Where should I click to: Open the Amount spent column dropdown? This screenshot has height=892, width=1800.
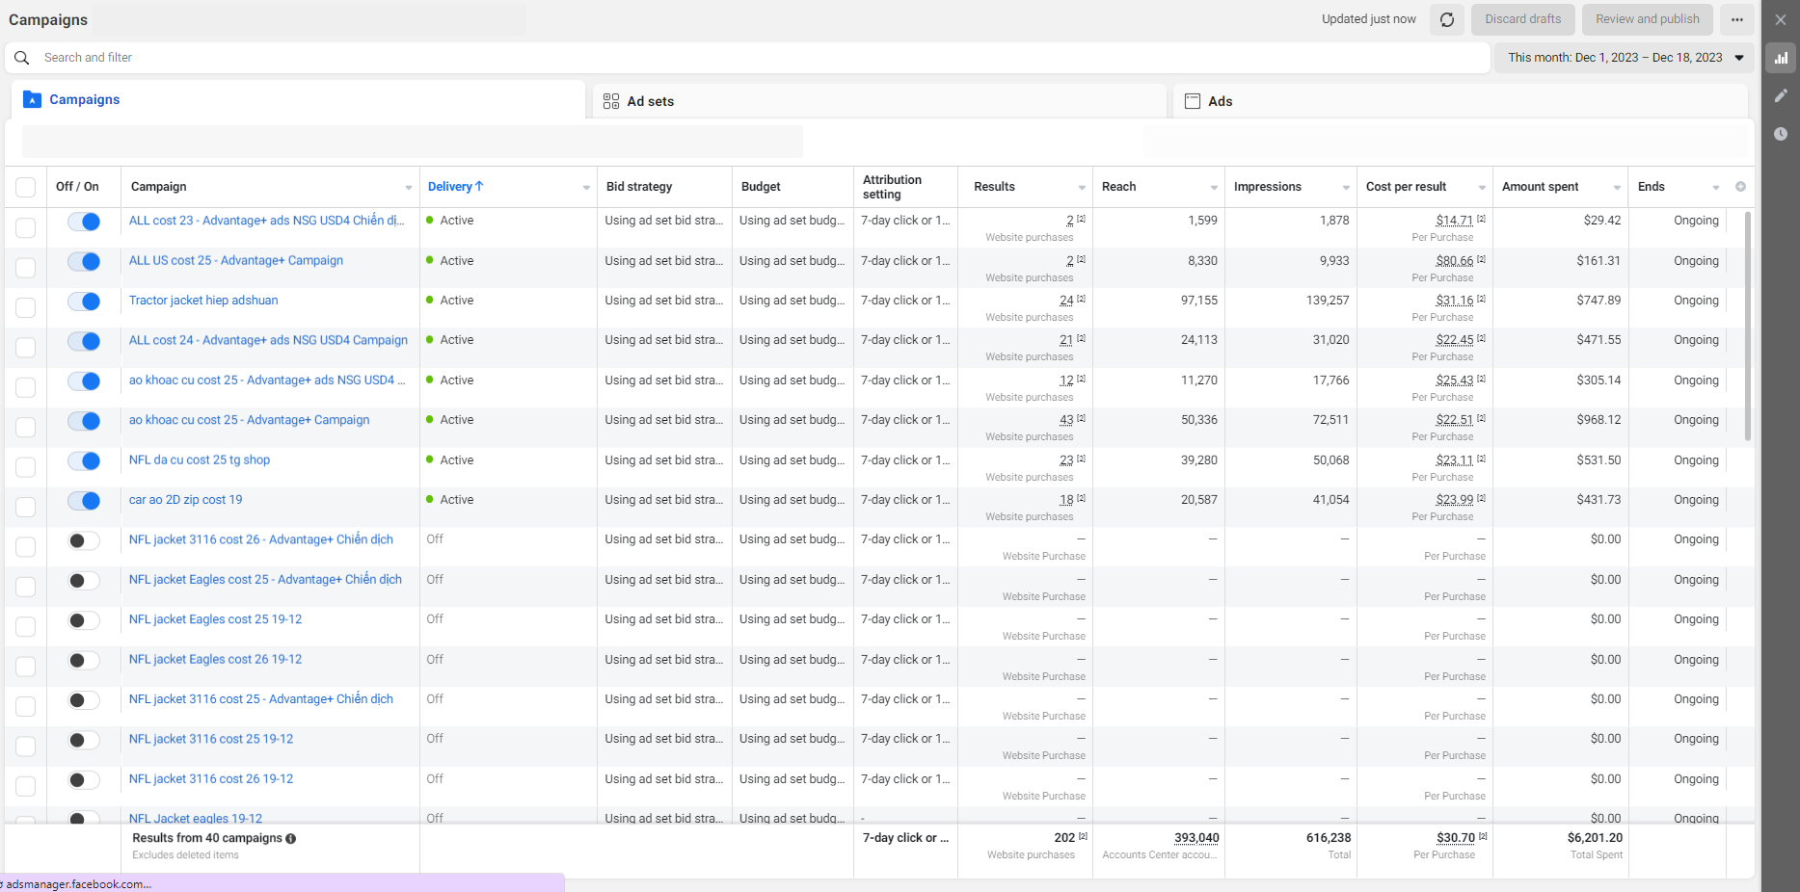(1617, 188)
